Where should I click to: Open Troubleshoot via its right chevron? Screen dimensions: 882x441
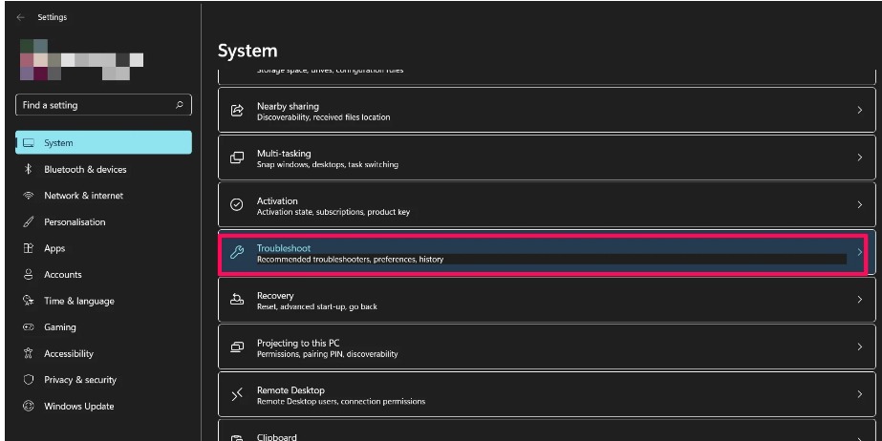[859, 253]
